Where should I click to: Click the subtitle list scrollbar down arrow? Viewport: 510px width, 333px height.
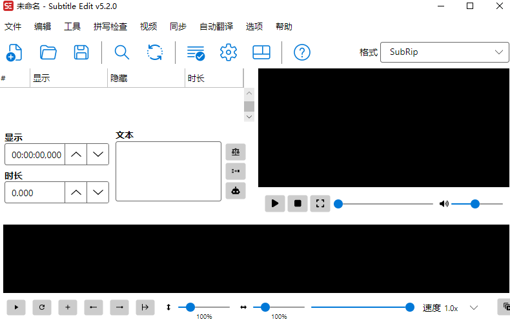coord(249,117)
